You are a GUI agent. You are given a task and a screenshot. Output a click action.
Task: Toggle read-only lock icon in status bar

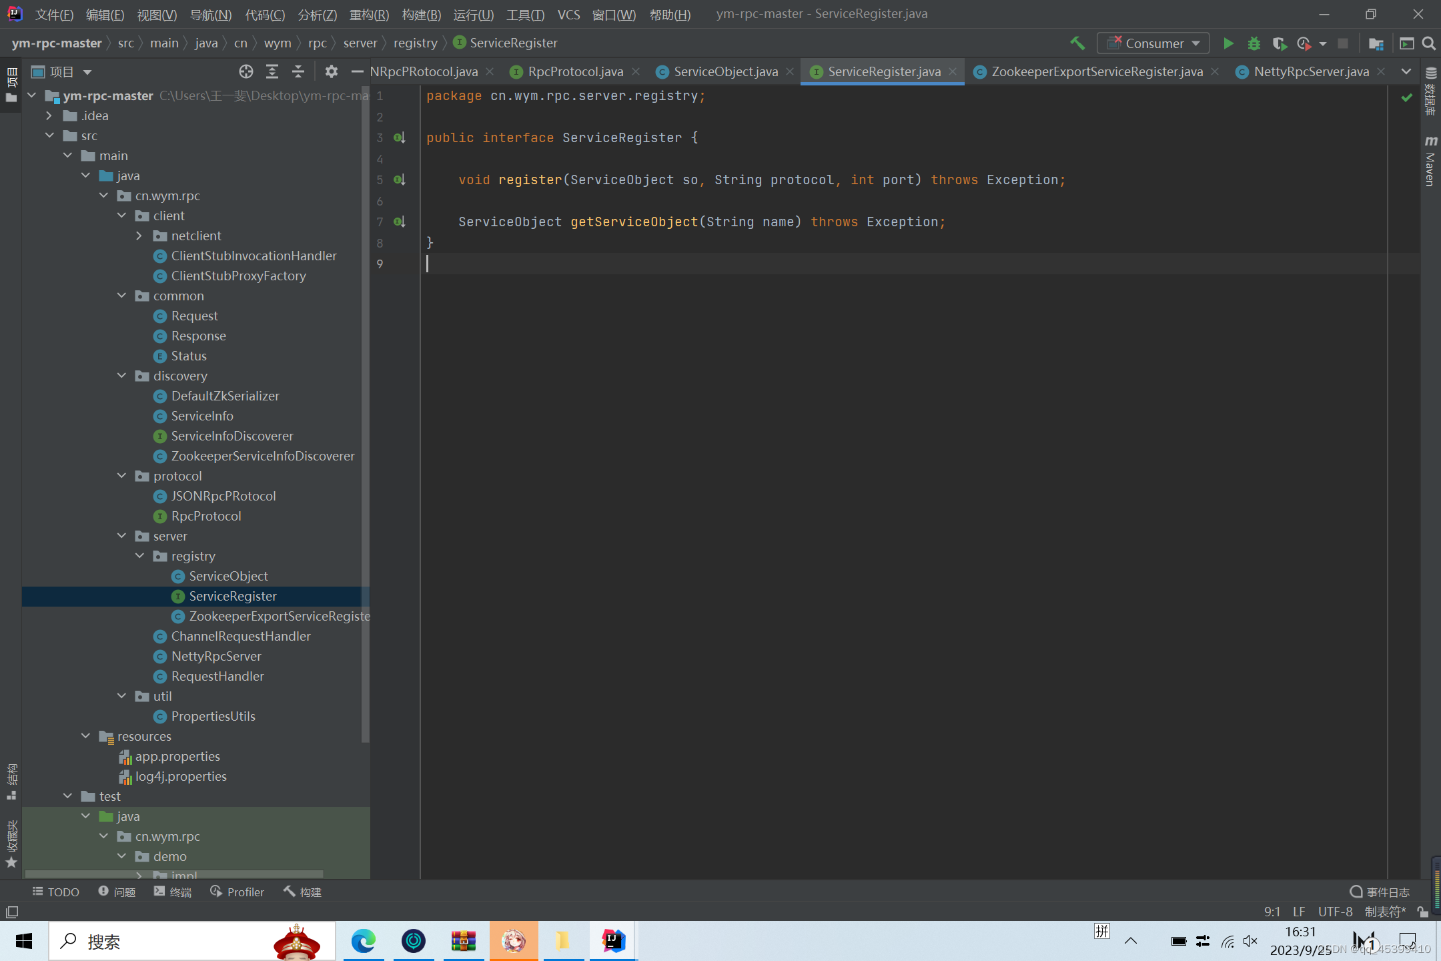[x=1422, y=912]
